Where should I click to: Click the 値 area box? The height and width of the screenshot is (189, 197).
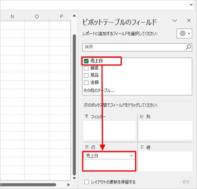click(165, 161)
